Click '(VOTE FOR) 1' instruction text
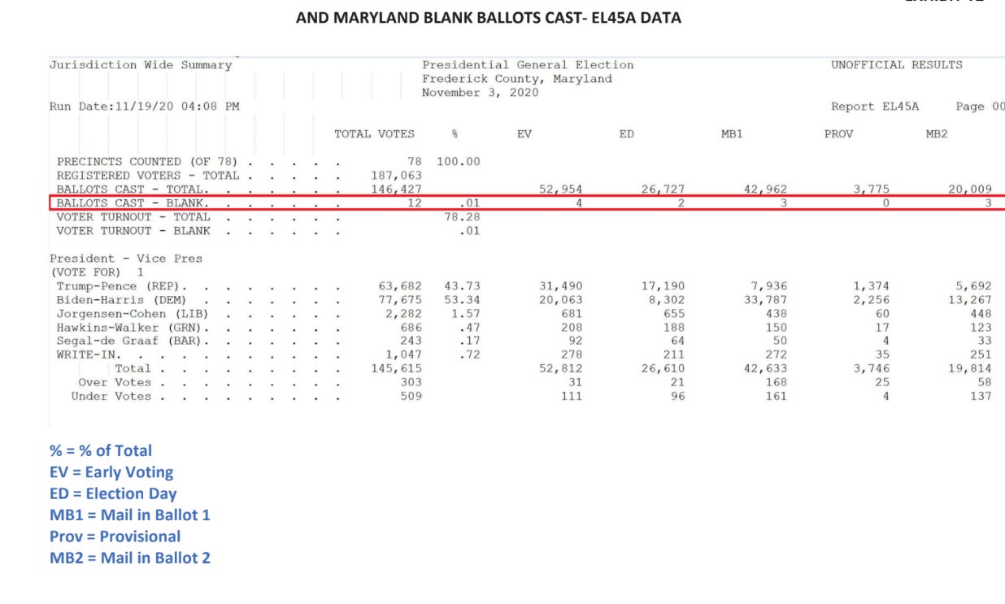The height and width of the screenshot is (604, 1005). [x=97, y=272]
